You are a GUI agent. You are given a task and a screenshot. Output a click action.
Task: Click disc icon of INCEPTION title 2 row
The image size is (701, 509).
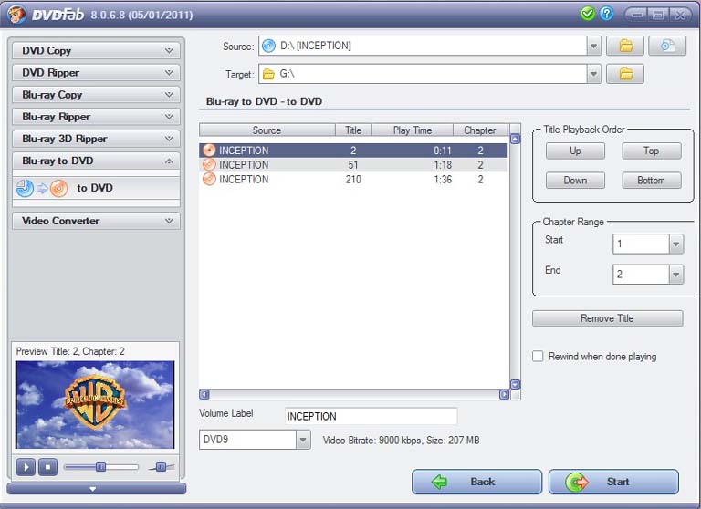[x=209, y=151]
